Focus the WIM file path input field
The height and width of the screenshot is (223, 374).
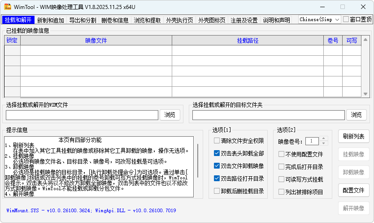click(82, 115)
